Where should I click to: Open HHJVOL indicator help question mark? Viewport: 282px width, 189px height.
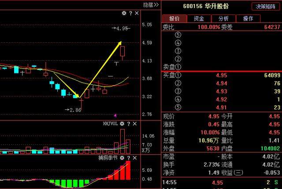[x=129, y=124]
